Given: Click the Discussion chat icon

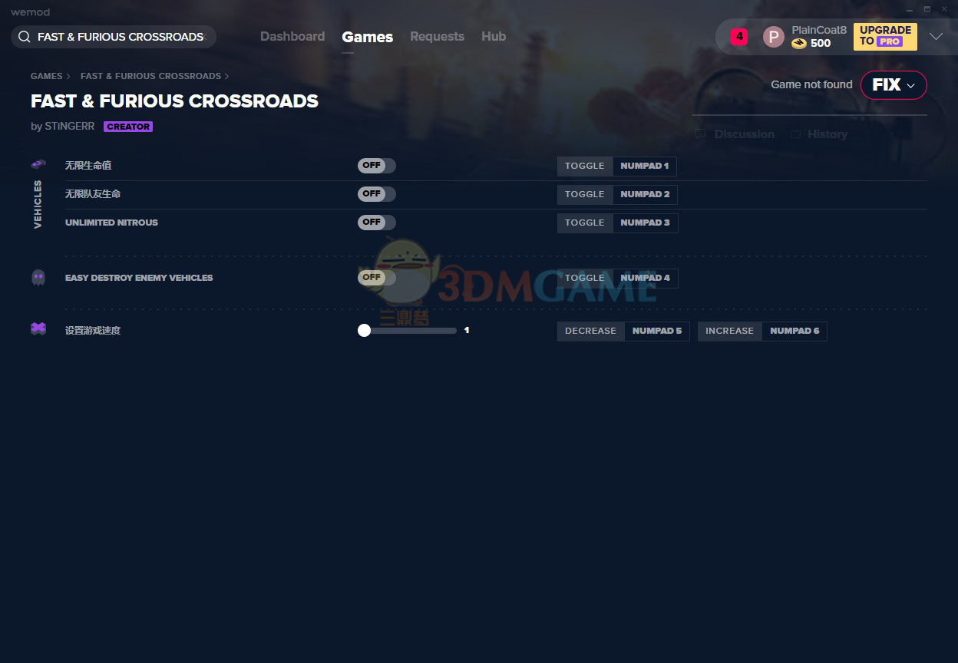Looking at the screenshot, I should click(x=700, y=134).
